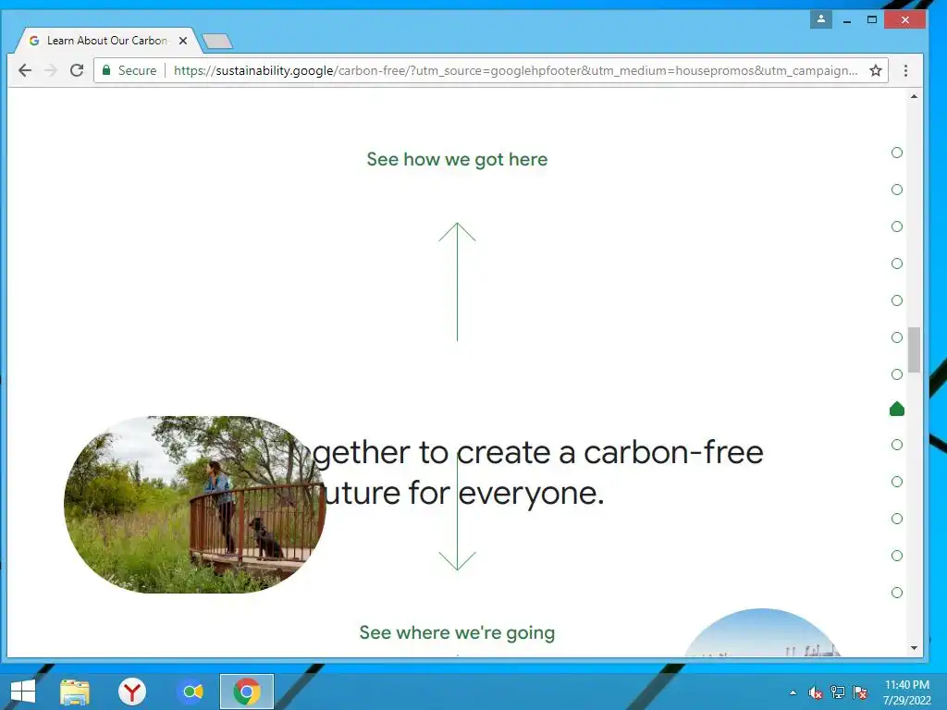Select the circle just above the home marker
The image size is (947, 710).
pos(897,374)
